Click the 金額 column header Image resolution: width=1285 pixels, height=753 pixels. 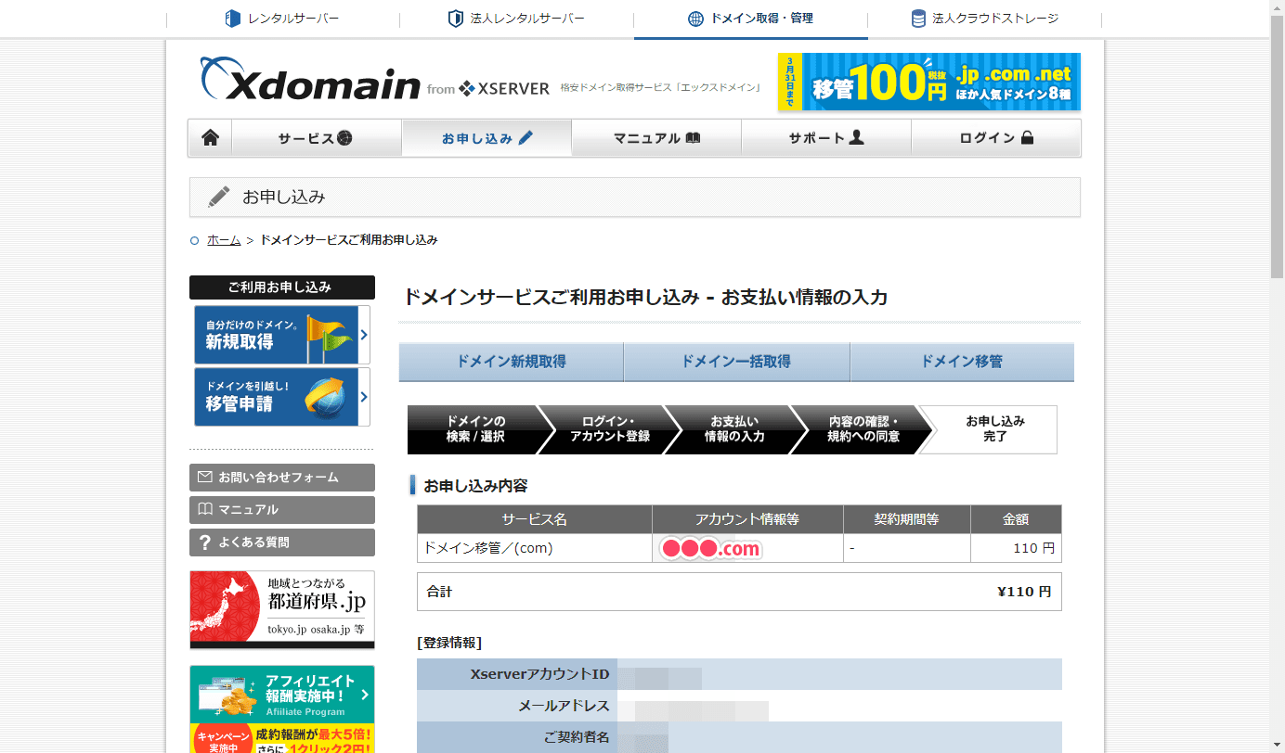coord(1016,519)
